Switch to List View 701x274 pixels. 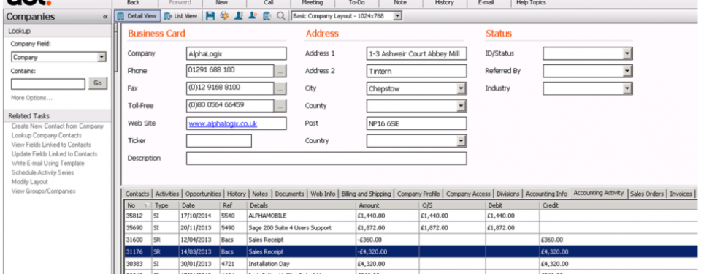pos(180,16)
